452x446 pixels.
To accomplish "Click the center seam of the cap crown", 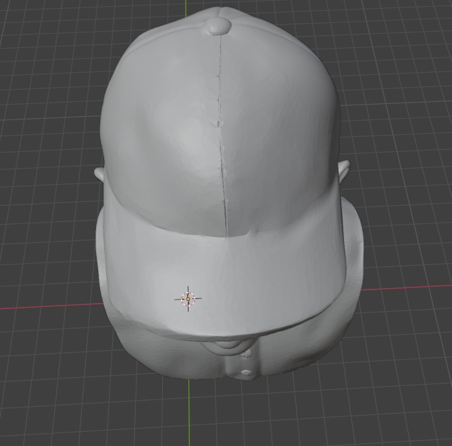I will [222, 136].
